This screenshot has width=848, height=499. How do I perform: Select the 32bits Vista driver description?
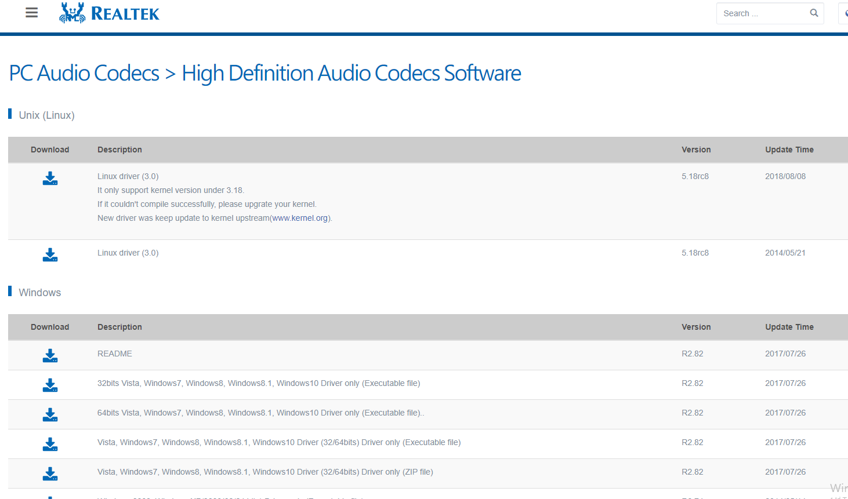point(259,383)
